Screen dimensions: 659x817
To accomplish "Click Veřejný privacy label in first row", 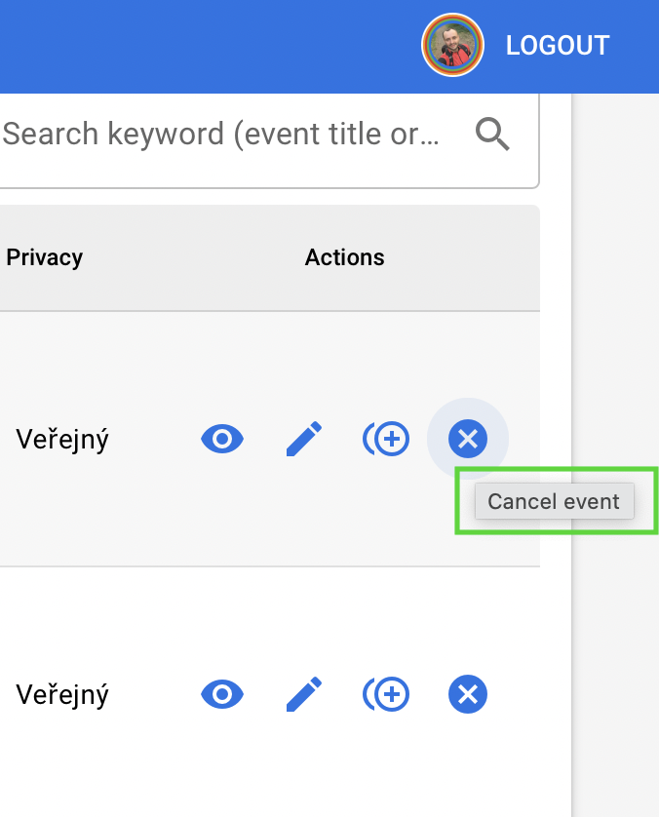I will 62,440.
